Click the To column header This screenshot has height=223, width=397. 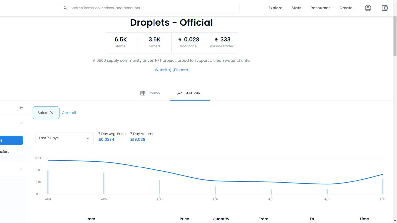pyautogui.click(x=312, y=219)
